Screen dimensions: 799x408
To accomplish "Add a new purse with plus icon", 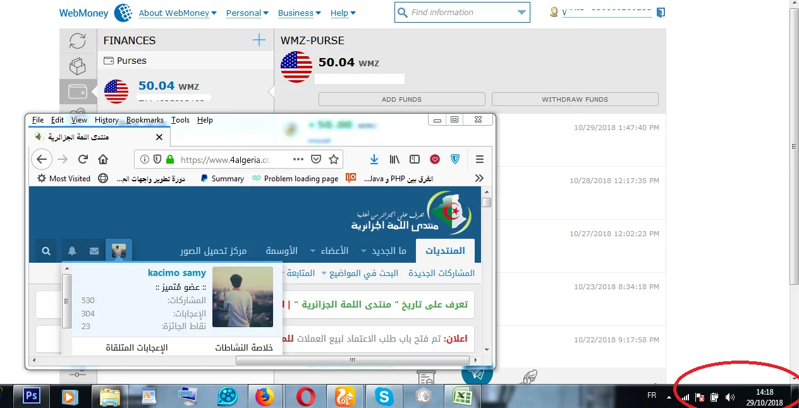I will [x=259, y=40].
